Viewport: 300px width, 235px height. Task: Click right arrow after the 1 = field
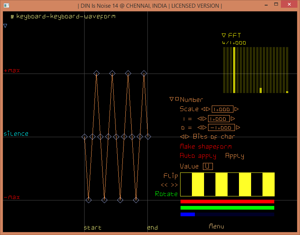[233, 118]
